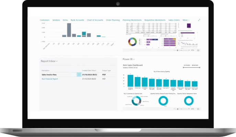Click the expand-to-fullscreen arrow icon at top right
The height and width of the screenshot is (137, 236).
199,20
